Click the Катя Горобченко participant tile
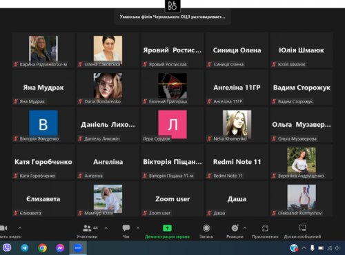The width and height of the screenshot is (345, 255). click(43, 162)
